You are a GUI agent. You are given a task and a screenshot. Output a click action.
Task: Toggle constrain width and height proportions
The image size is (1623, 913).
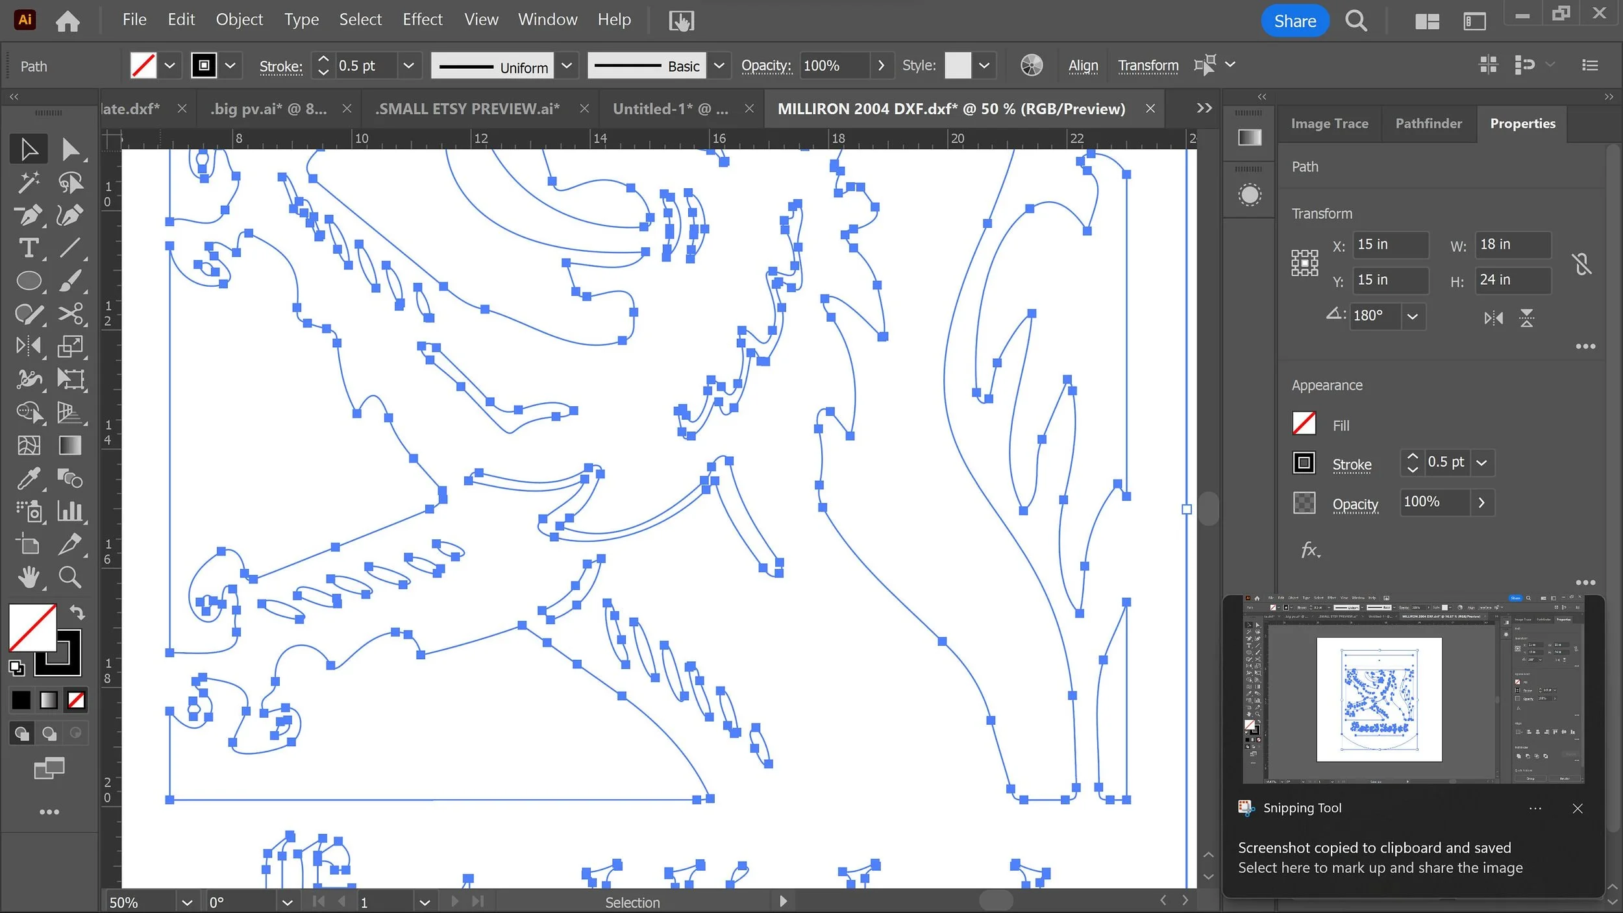(1581, 263)
